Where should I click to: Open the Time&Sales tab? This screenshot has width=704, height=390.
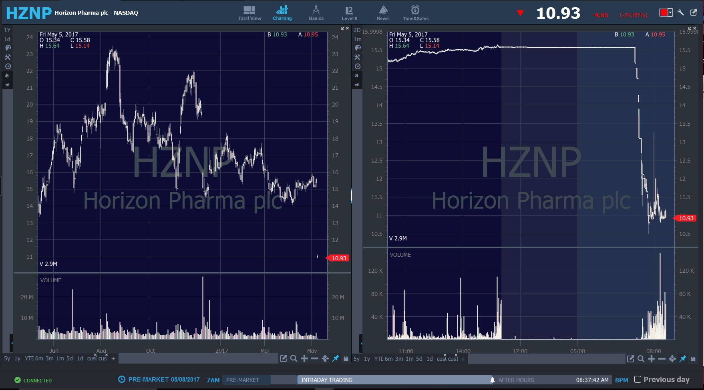pyautogui.click(x=416, y=13)
